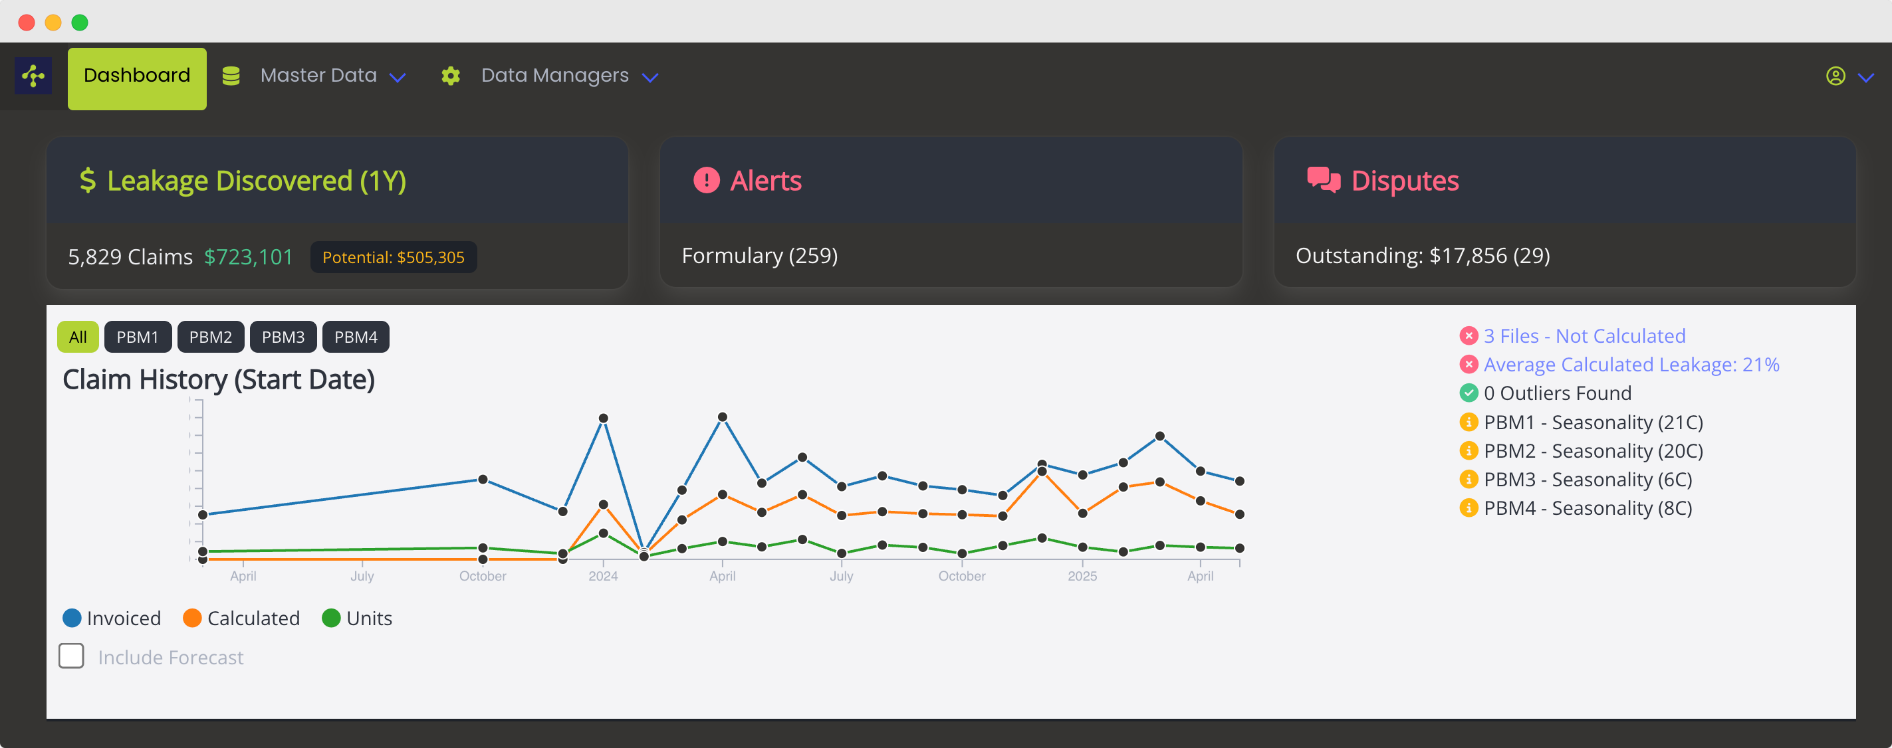Screen dimensions: 1892x748
Task: Click the Alerts exclamation icon
Action: (706, 181)
